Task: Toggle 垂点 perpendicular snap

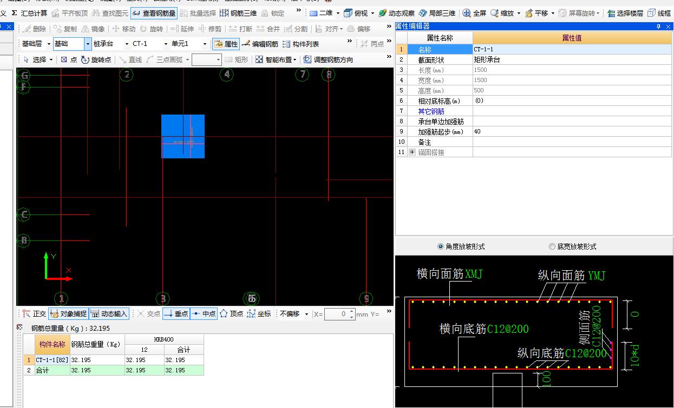Action: (x=176, y=313)
